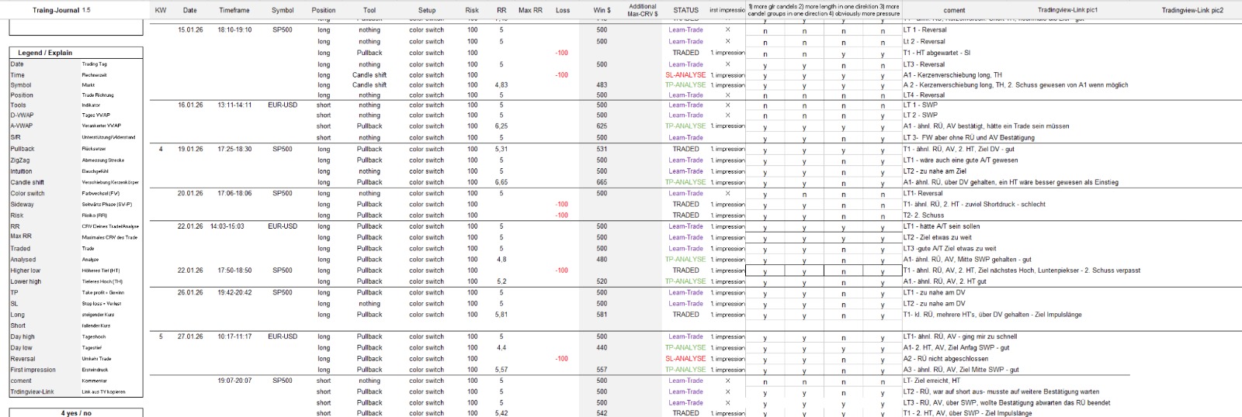Image resolution: width=1242 pixels, height=417 pixels.
Task: Click the KW column header
Action: pos(161,10)
